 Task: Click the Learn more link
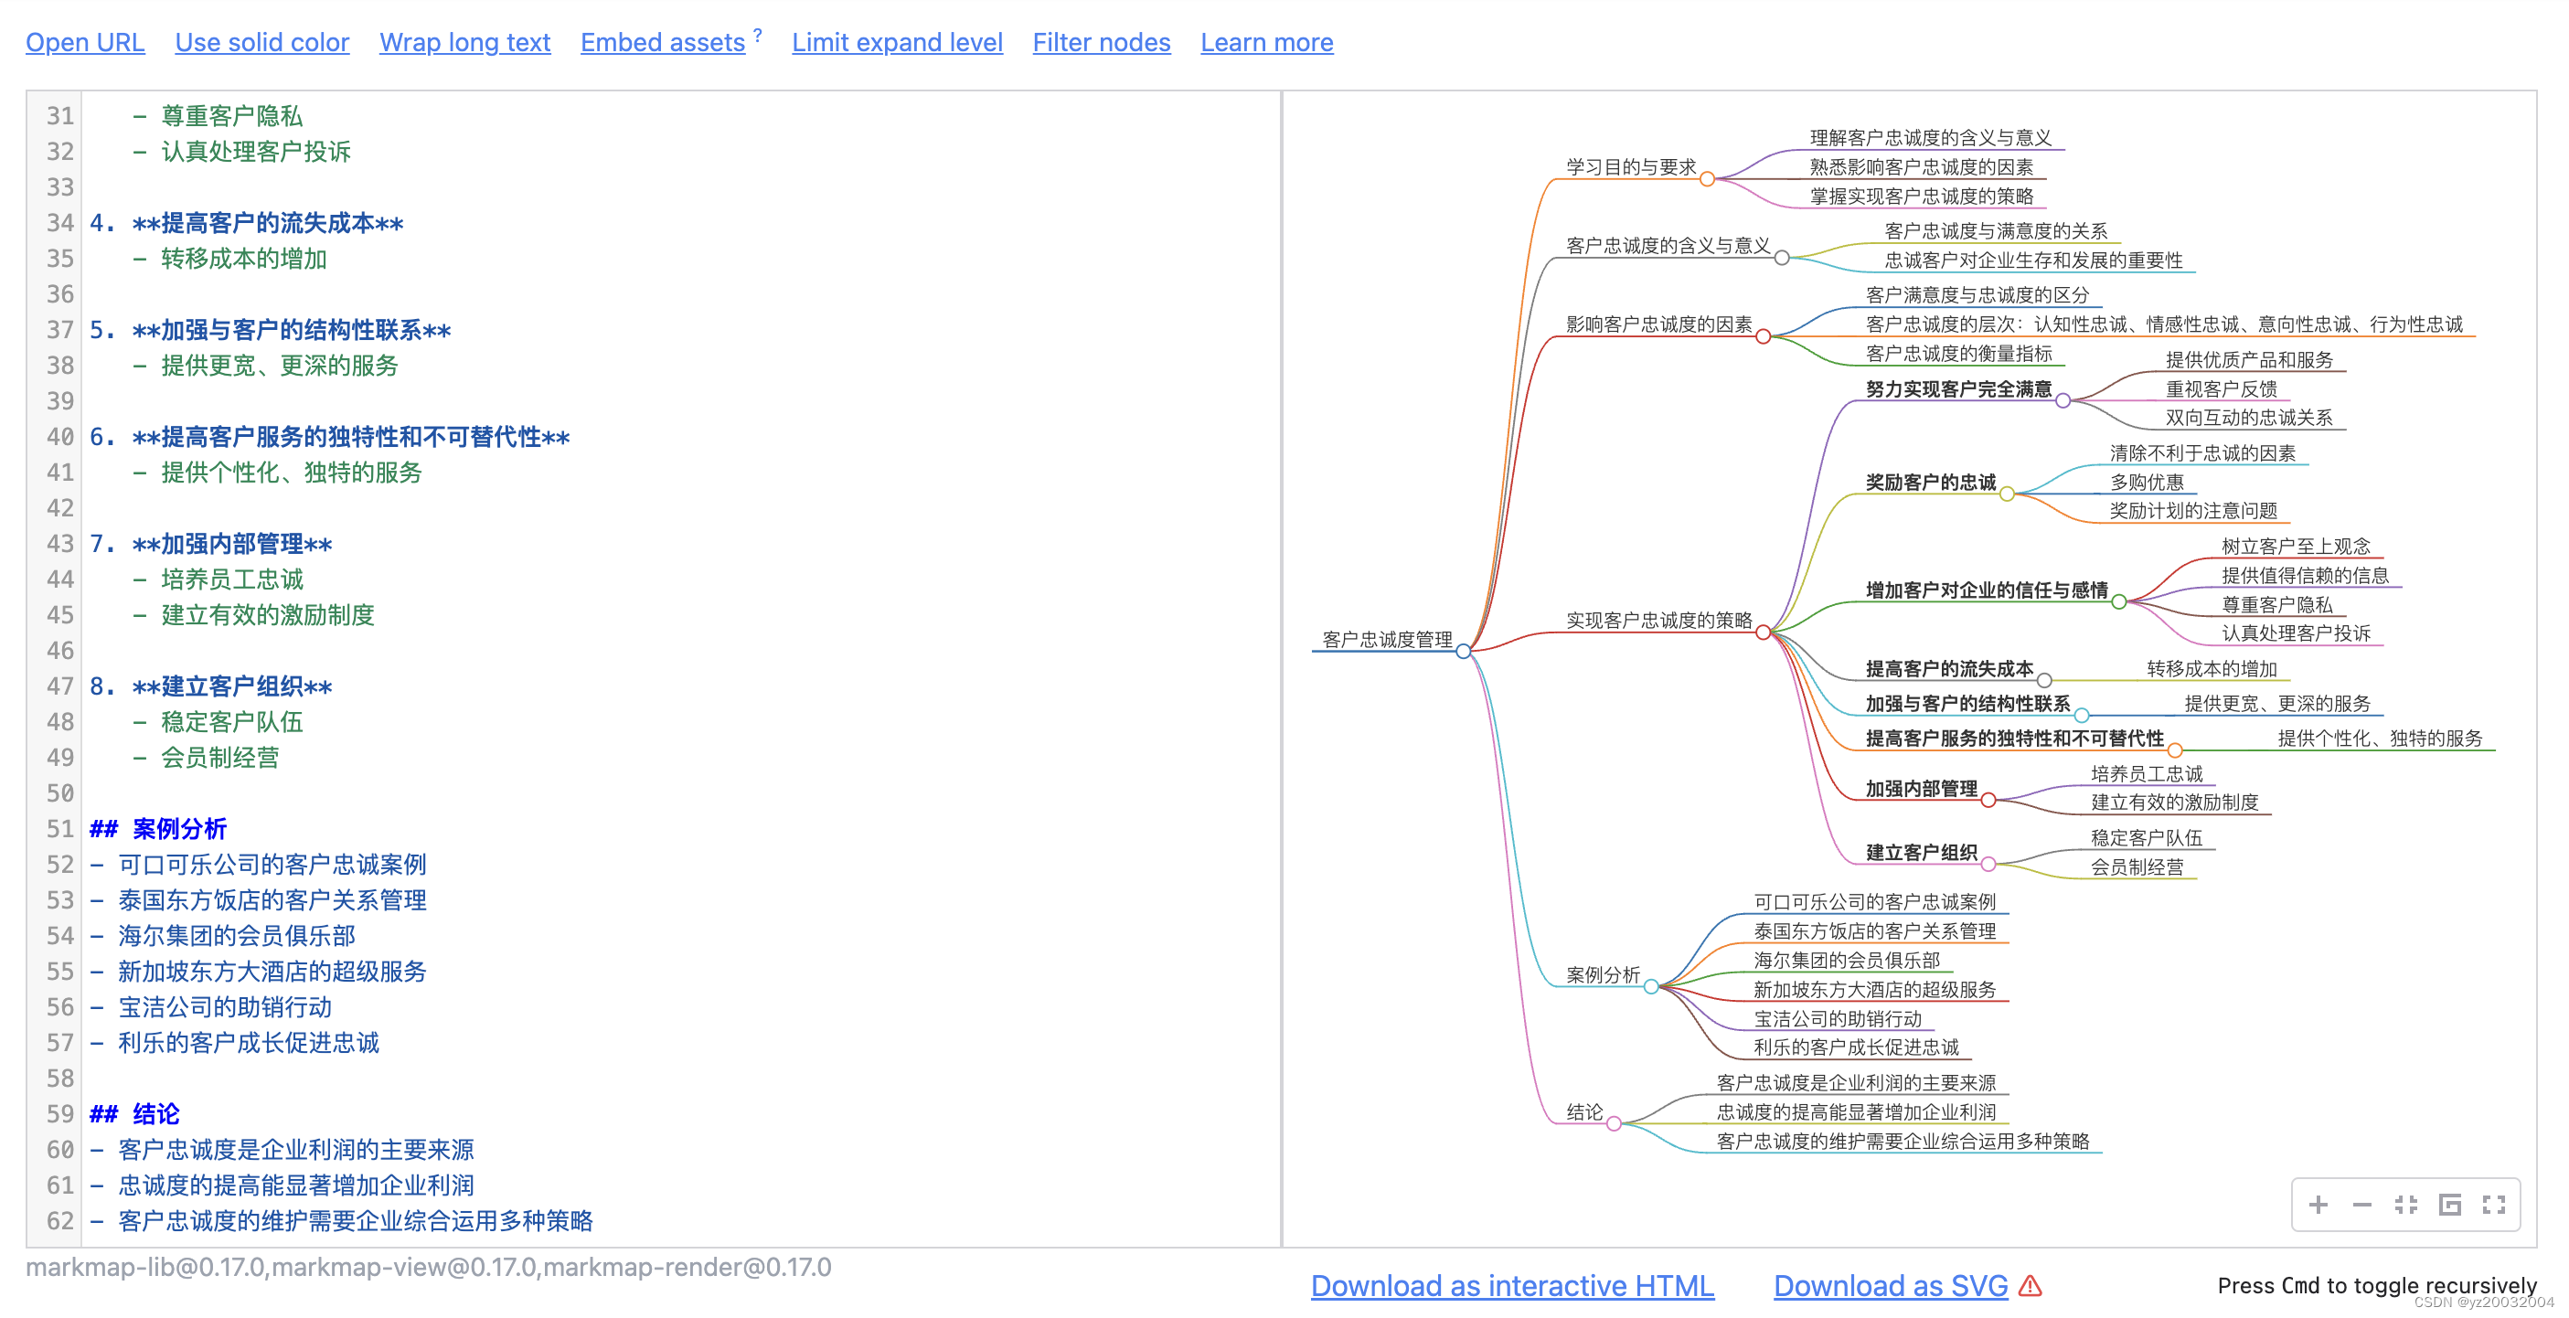point(1265,43)
